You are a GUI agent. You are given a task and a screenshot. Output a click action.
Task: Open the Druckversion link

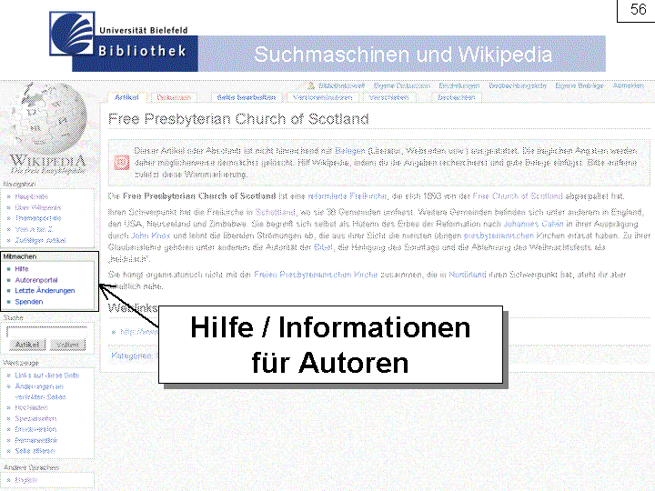coord(35,429)
